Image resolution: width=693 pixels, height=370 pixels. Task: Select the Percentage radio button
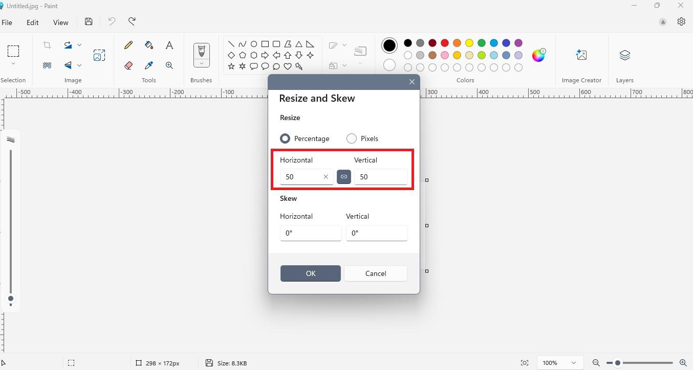[285, 138]
